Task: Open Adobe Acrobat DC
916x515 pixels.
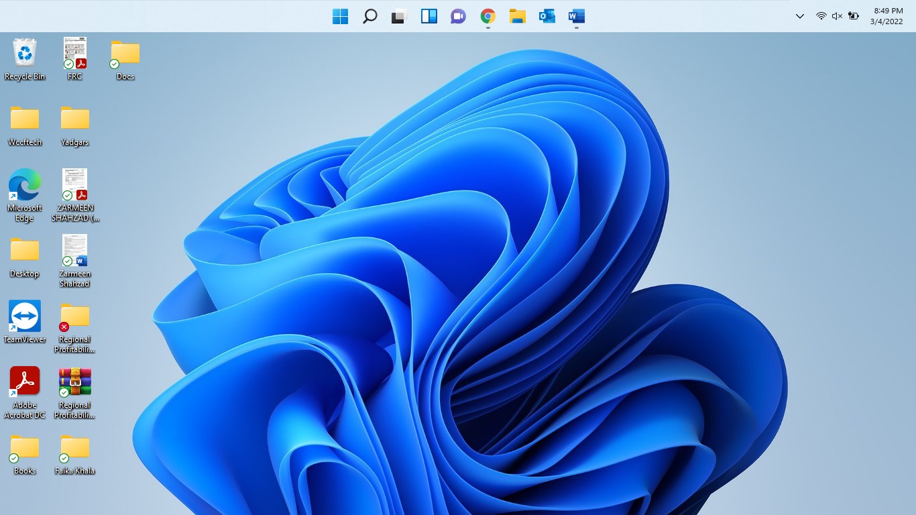Action: (24, 382)
